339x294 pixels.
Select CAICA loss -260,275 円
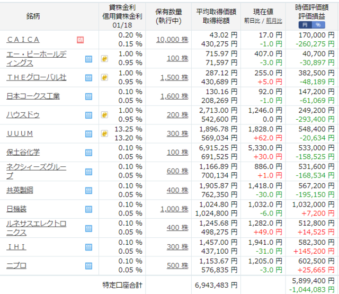[315, 44]
